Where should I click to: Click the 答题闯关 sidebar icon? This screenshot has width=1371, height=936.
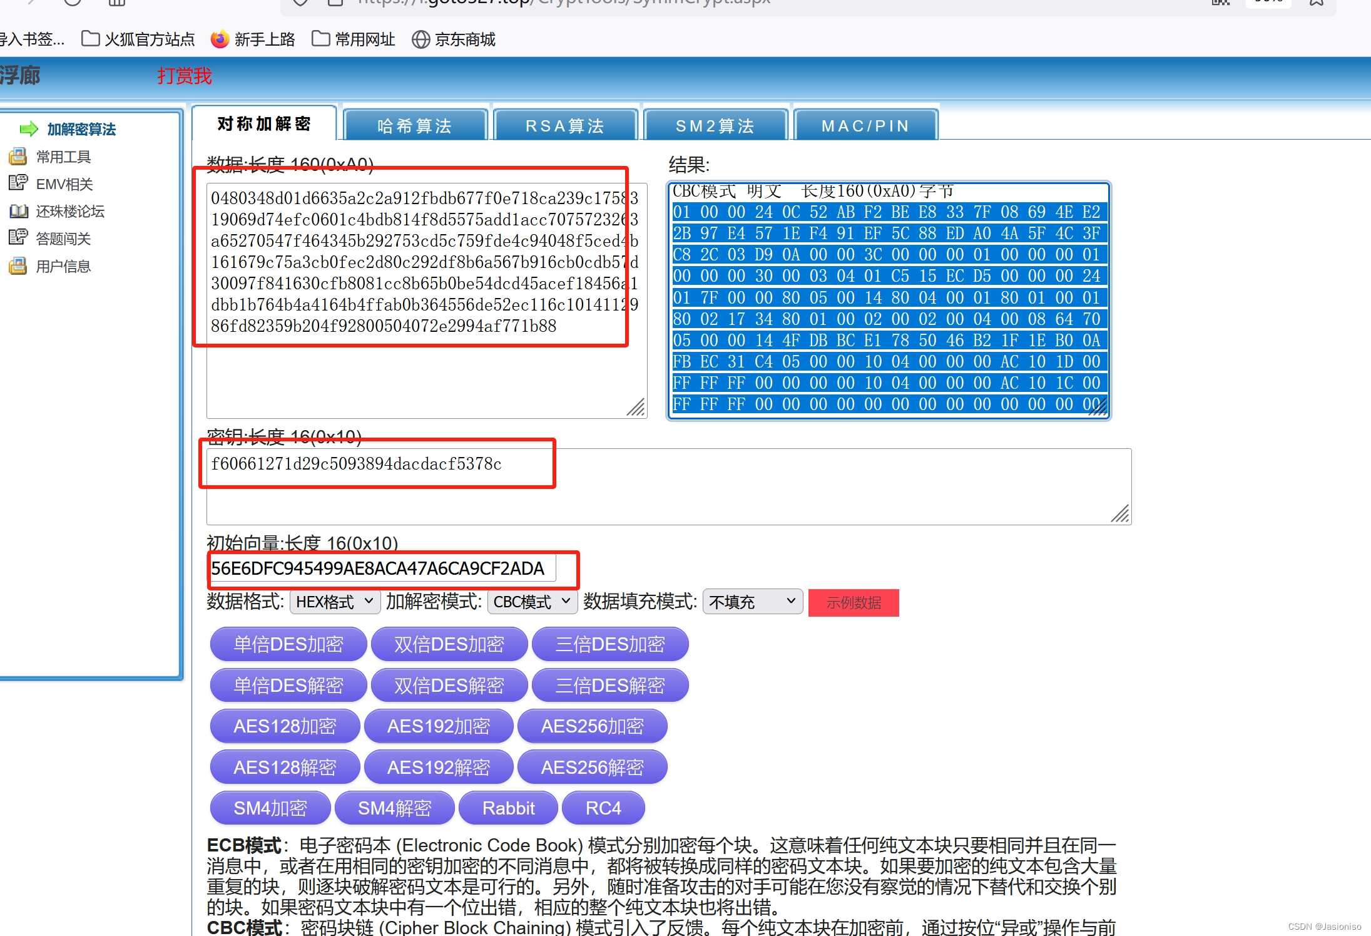tap(18, 238)
